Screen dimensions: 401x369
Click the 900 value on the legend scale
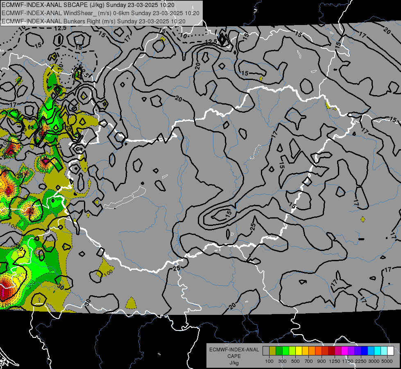click(322, 361)
